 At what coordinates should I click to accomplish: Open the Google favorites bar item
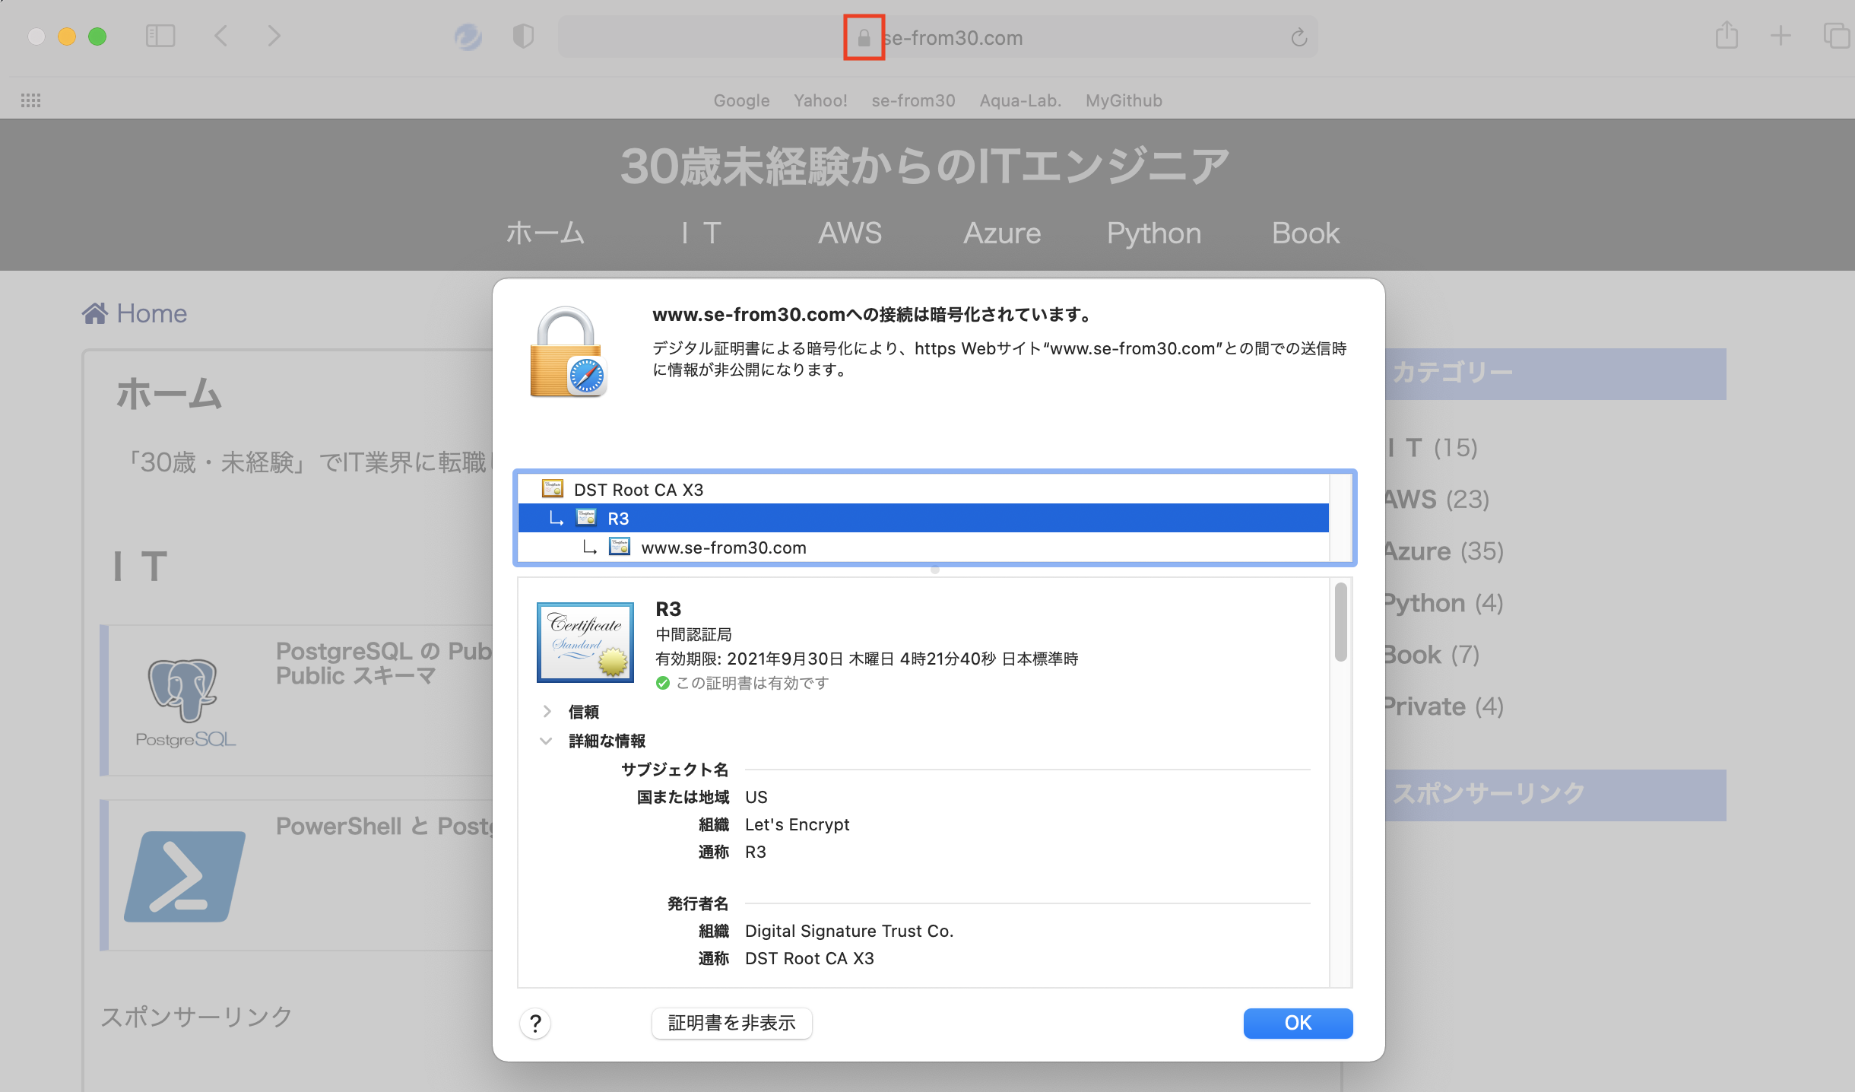click(741, 100)
